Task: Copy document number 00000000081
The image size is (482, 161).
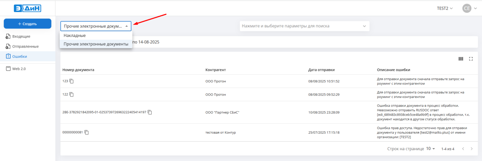Action: pos(86,132)
